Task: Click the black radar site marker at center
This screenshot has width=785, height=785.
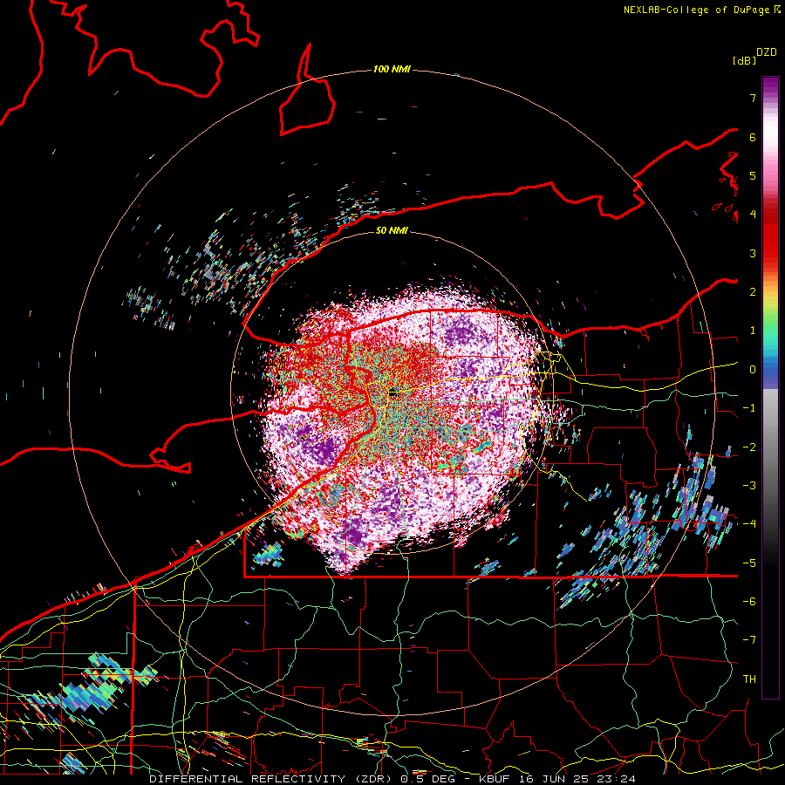Action: pos(393,393)
